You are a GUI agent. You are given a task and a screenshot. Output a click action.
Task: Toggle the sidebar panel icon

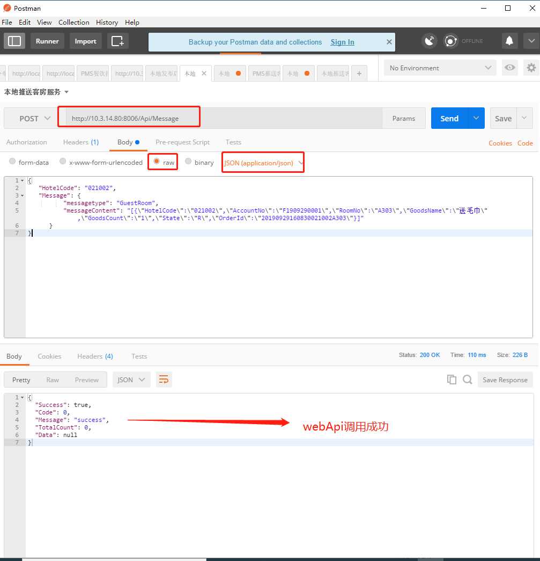click(x=14, y=41)
